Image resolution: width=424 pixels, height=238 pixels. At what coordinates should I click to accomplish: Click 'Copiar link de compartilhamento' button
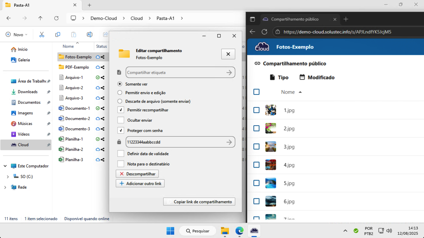pyautogui.click(x=199, y=202)
